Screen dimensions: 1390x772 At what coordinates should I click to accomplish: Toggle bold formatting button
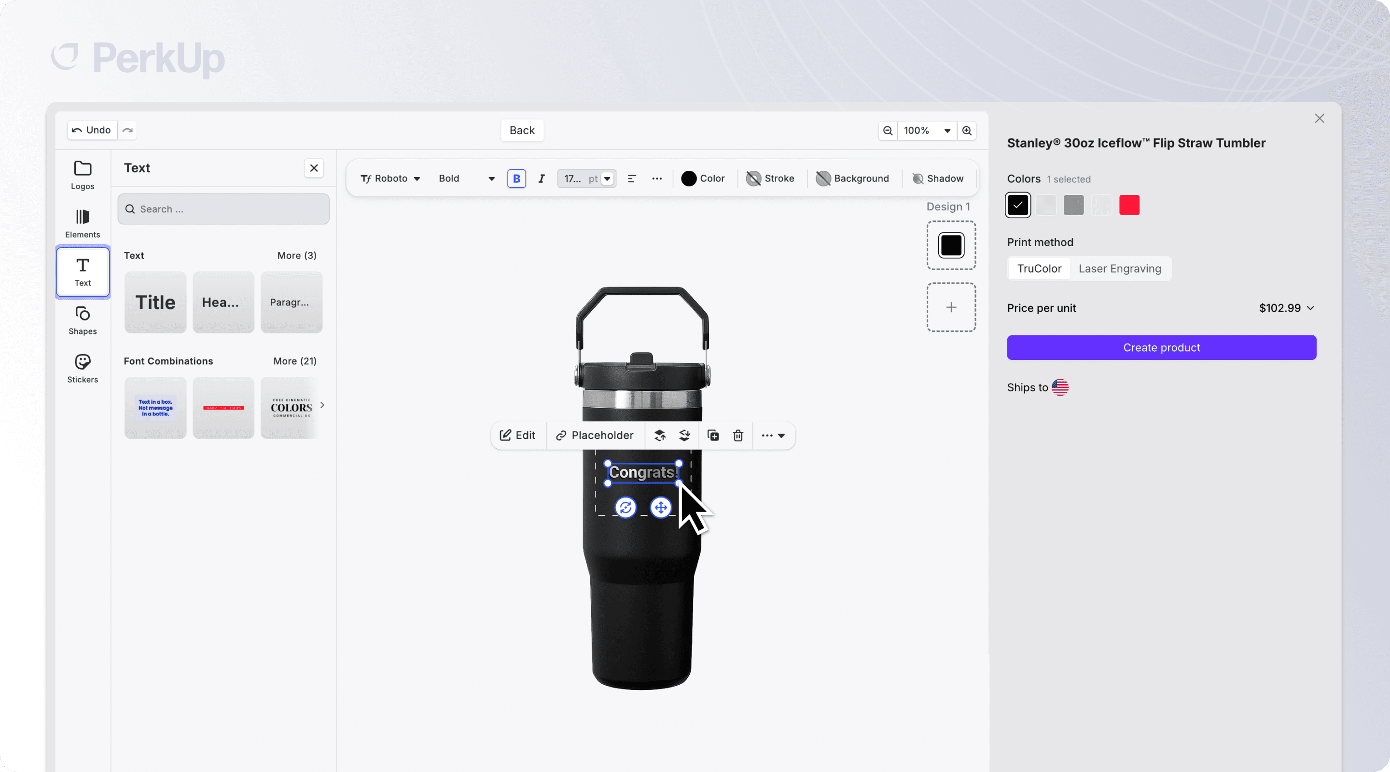(x=516, y=179)
